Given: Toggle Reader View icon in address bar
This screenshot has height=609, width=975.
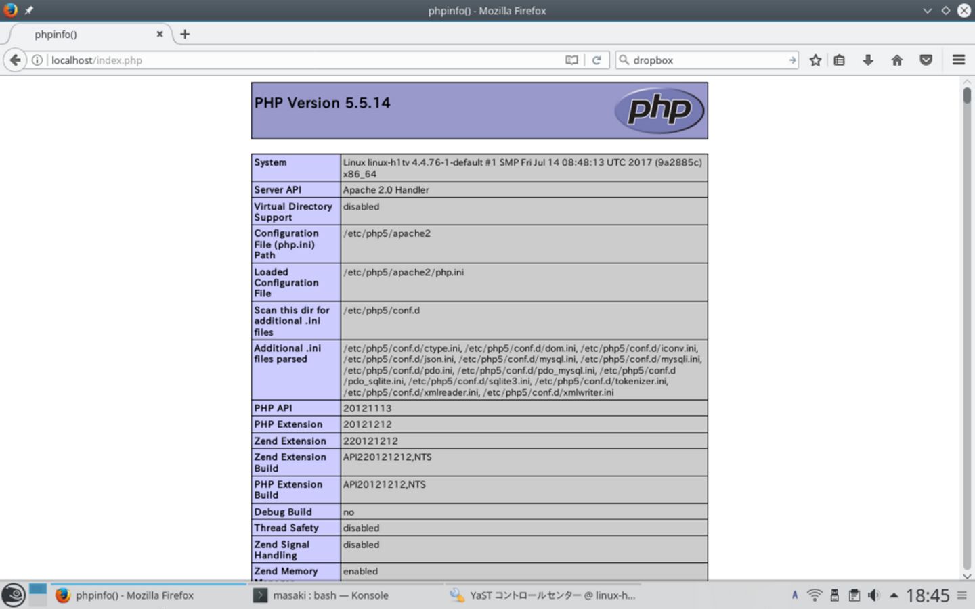Looking at the screenshot, I should 572,60.
